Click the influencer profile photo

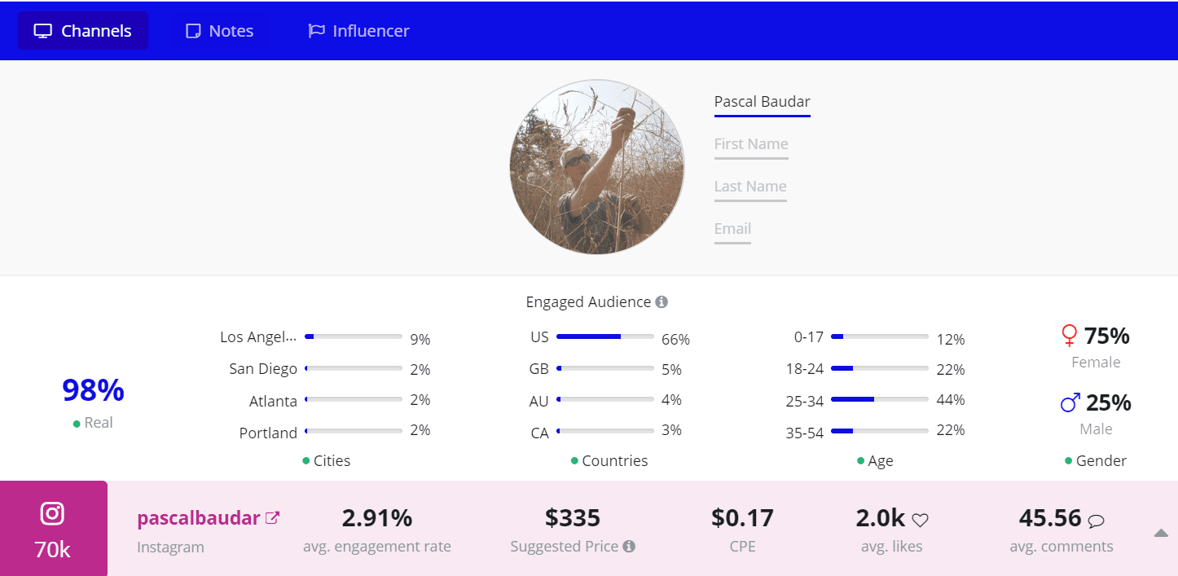pos(597,167)
